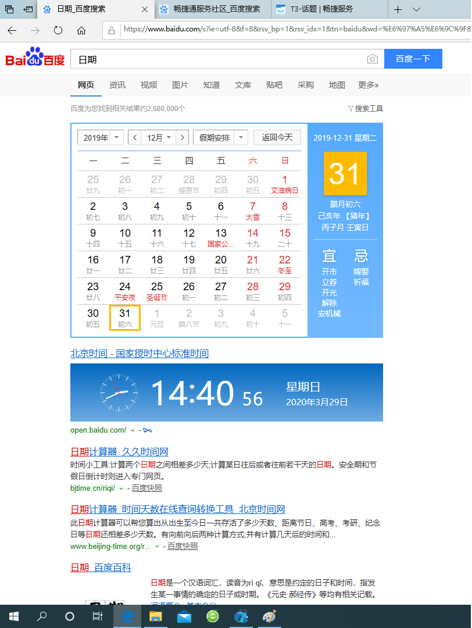Screen dimensions: 472x628
Task: Open 日期计算器_久久时间网 result
Action: [119, 452]
